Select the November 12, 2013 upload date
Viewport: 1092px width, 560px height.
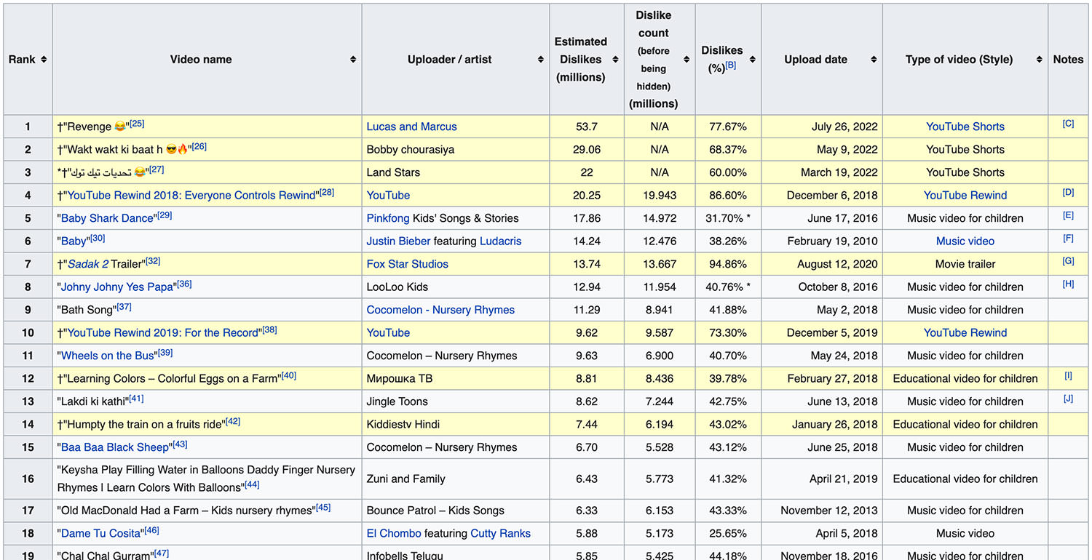coord(823,511)
